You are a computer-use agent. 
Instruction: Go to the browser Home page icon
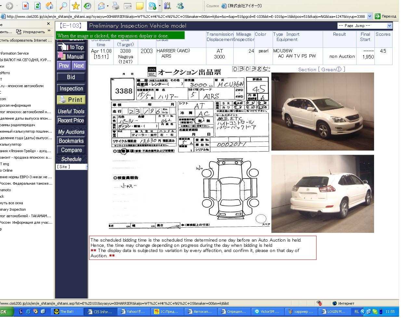click(49, 6)
